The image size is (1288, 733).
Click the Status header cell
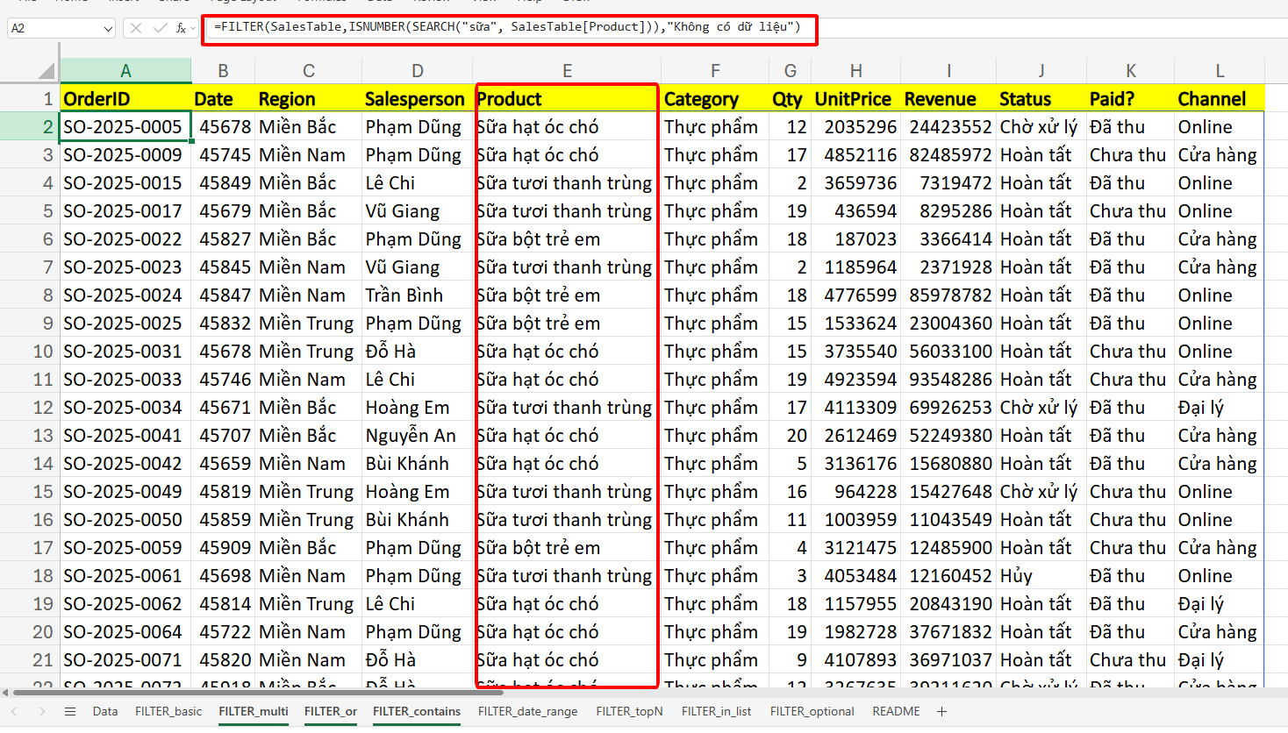click(x=1041, y=99)
